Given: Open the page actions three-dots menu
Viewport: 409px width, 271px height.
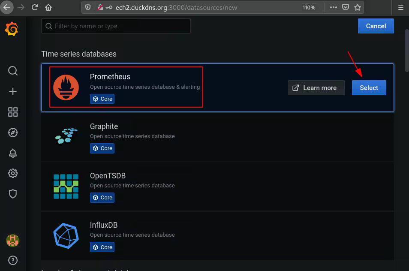Looking at the screenshot, I should (x=334, y=7).
